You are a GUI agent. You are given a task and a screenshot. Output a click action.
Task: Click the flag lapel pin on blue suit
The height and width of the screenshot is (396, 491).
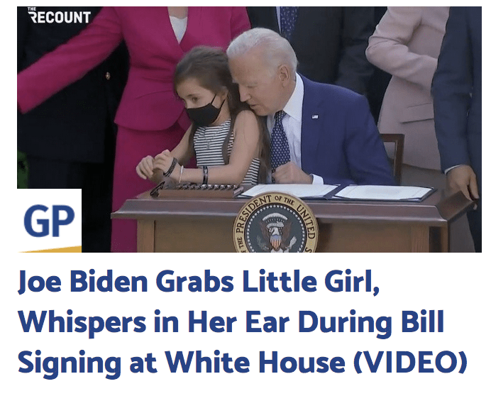(x=315, y=117)
